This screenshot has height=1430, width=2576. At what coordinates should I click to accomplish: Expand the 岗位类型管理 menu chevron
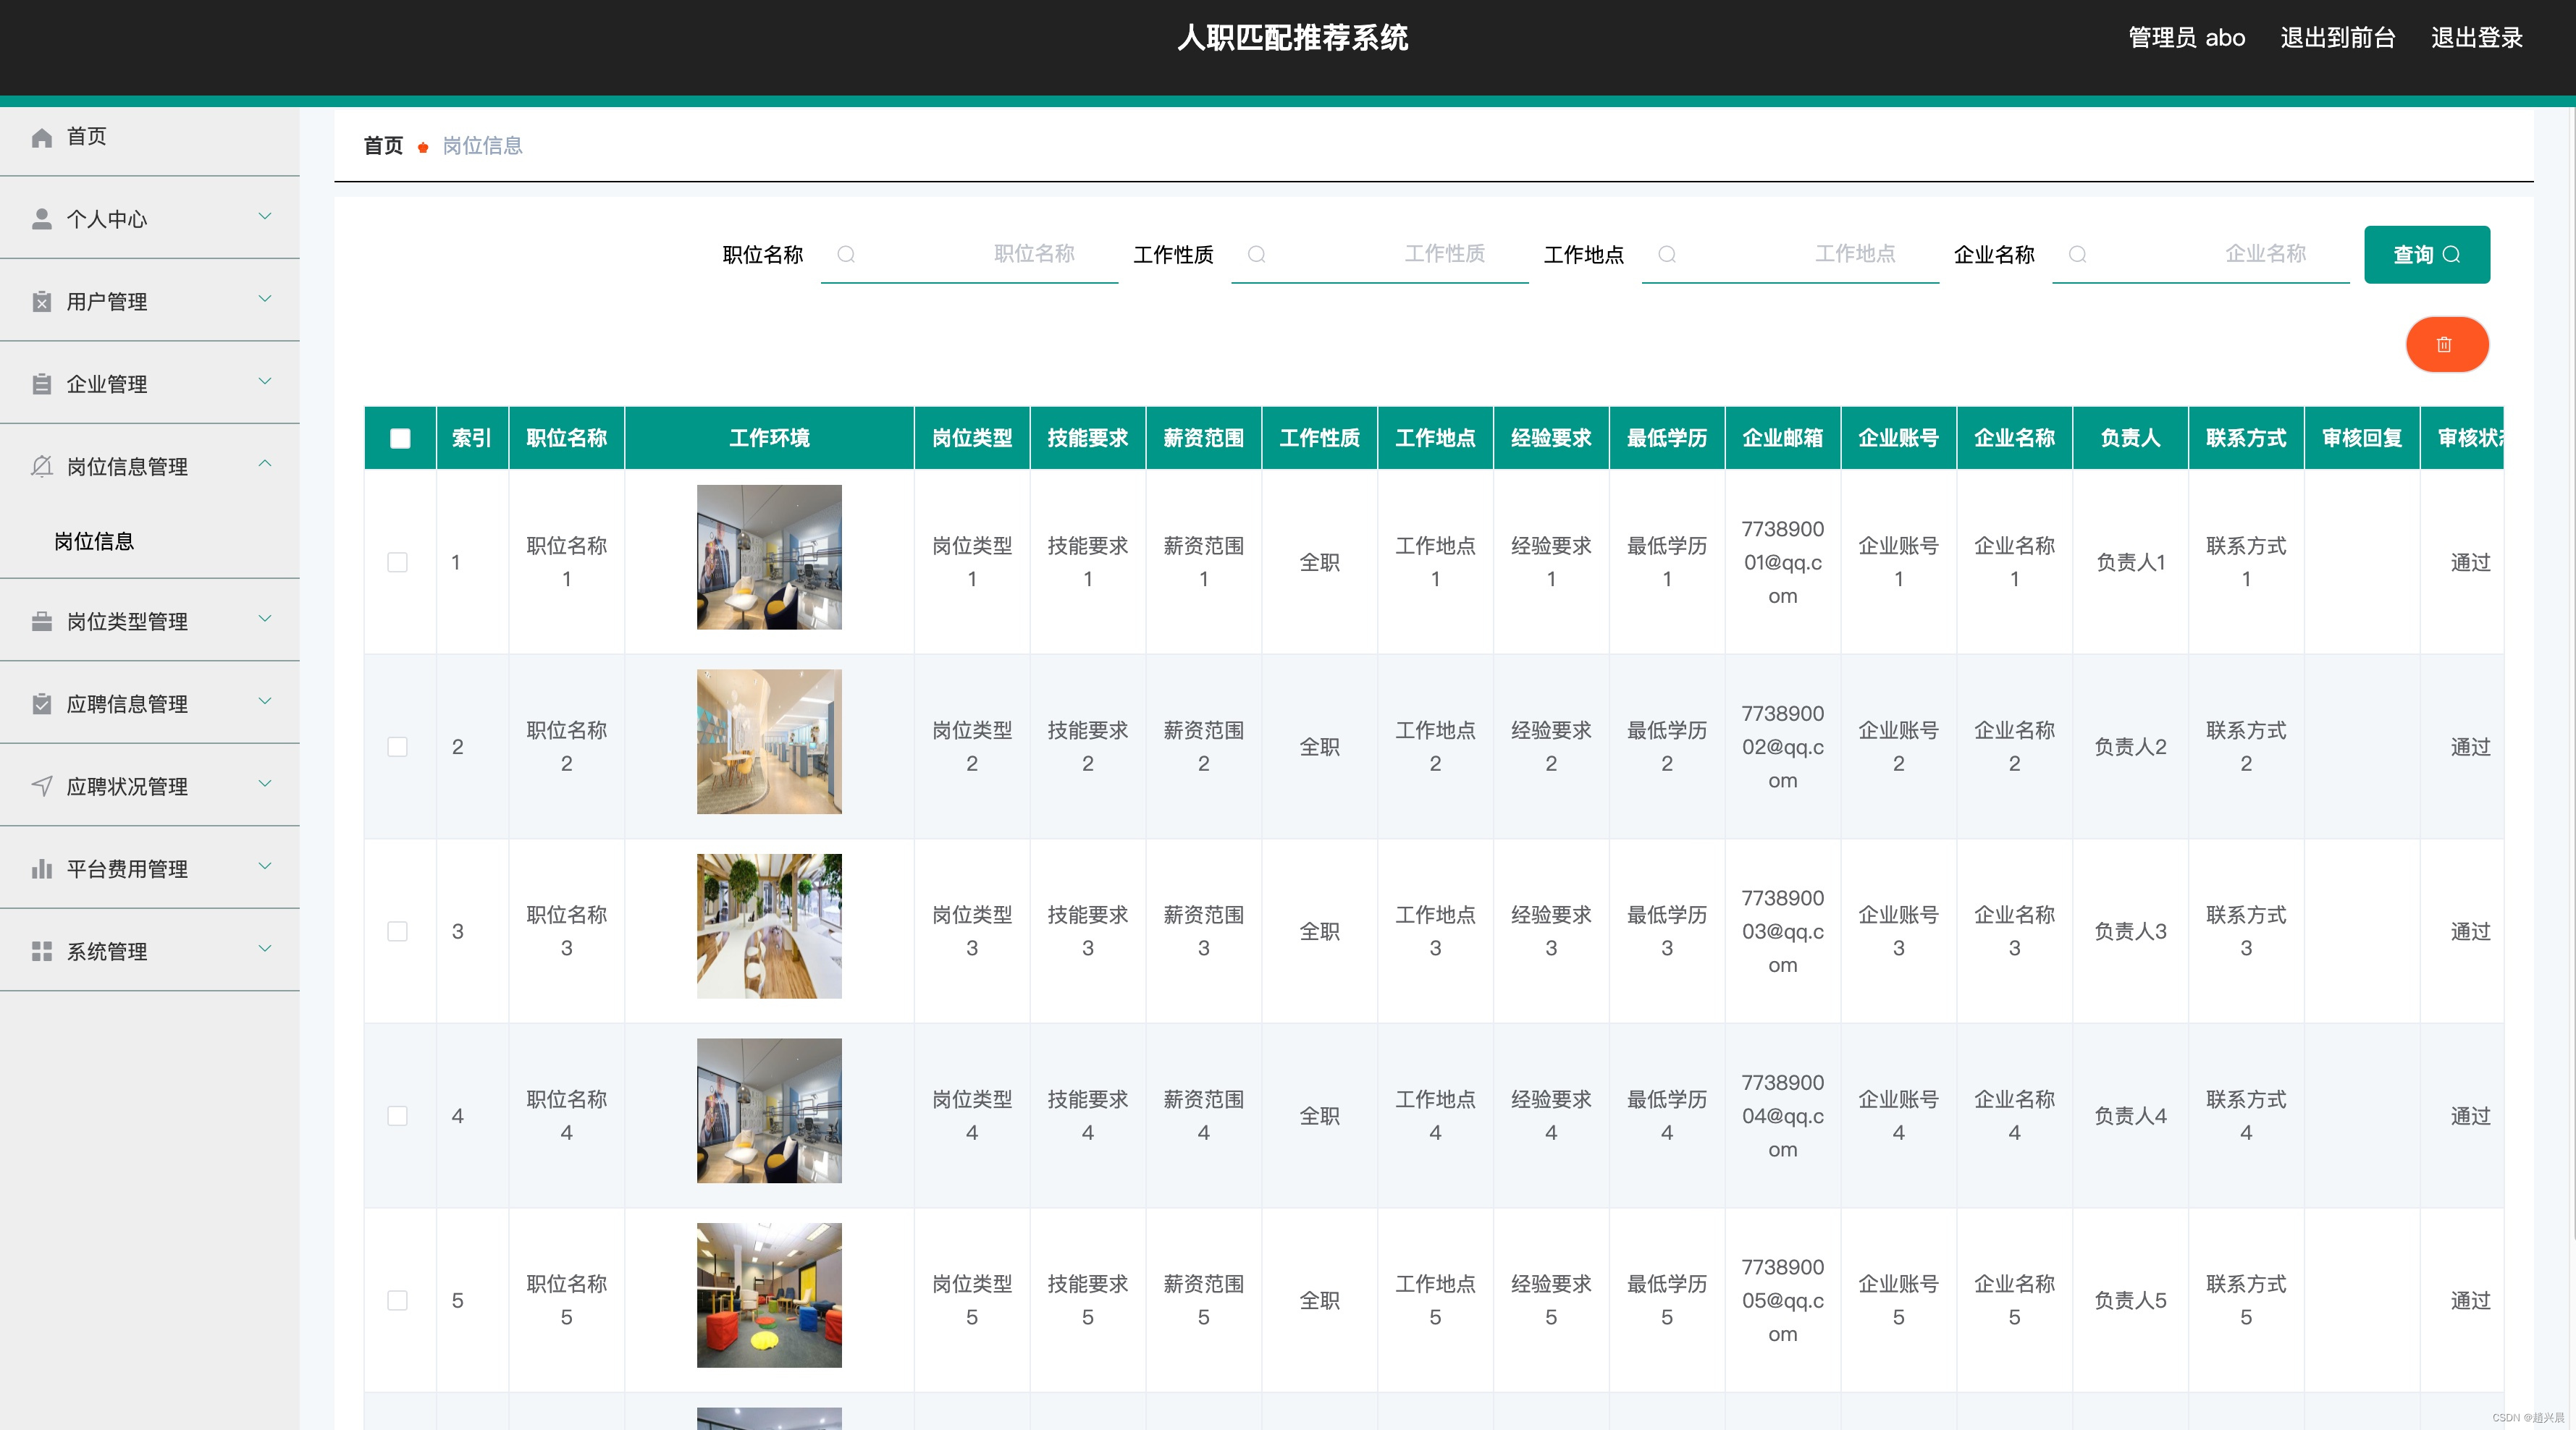tap(265, 619)
